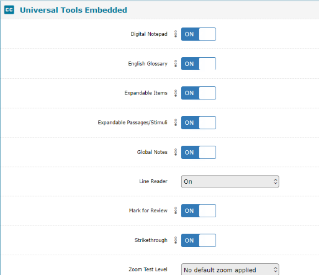Click the dots icon beside Expandable Items
The width and height of the screenshot is (319, 275).
[x=176, y=93]
